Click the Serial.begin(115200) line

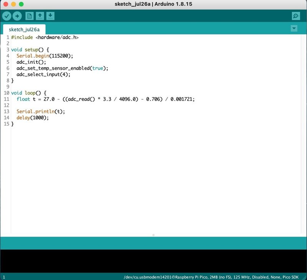(x=45, y=56)
